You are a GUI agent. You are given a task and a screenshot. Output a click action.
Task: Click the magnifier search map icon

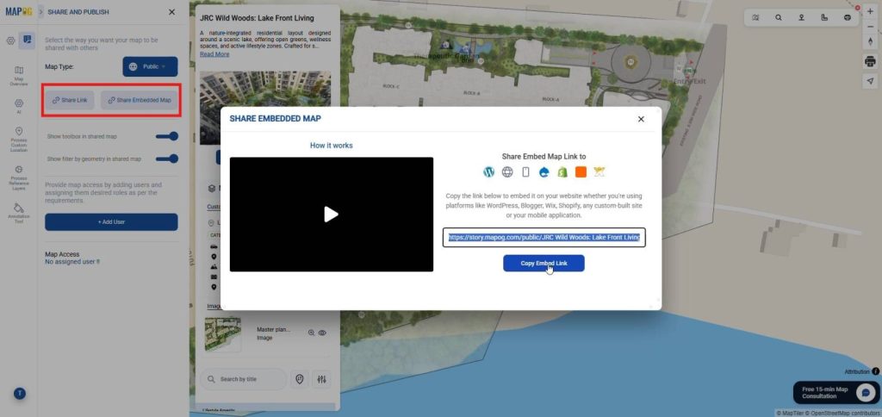point(779,17)
